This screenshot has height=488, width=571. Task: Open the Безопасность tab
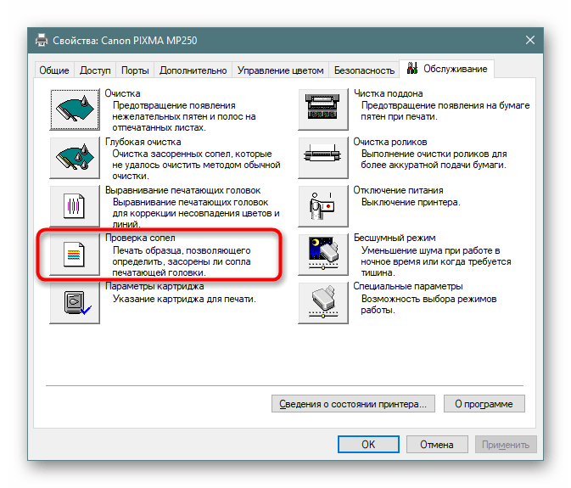click(x=364, y=70)
